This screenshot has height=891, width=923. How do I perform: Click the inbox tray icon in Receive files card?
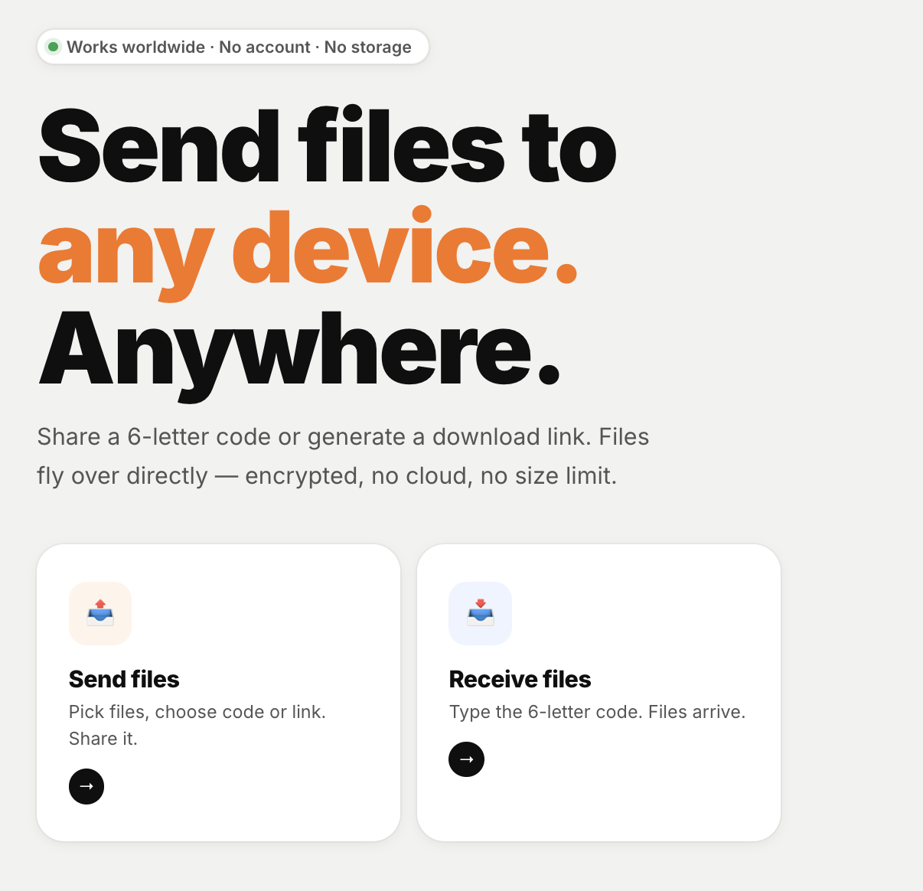click(x=480, y=613)
